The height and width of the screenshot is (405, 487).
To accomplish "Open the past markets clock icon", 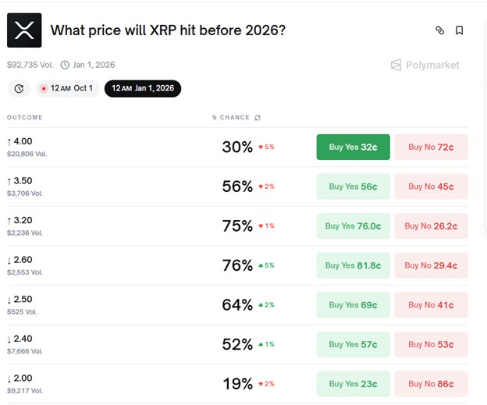I will (19, 88).
